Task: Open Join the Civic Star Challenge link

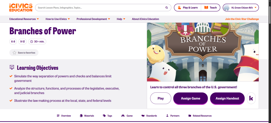Action: [242, 19]
